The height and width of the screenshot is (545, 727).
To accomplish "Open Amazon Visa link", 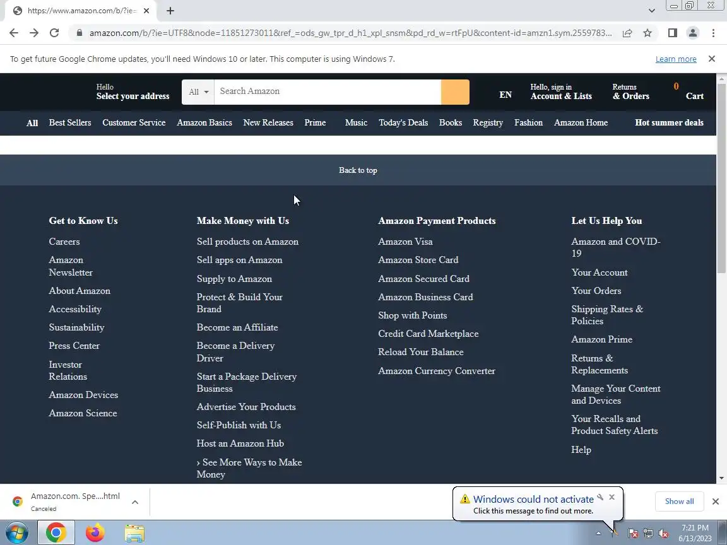I will pyautogui.click(x=405, y=242).
